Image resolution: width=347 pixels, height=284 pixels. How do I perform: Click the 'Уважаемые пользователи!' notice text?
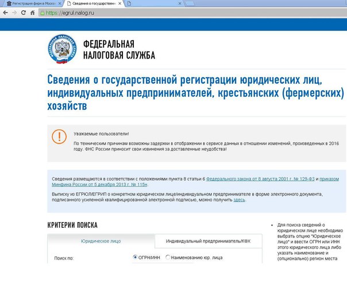tap(101, 134)
